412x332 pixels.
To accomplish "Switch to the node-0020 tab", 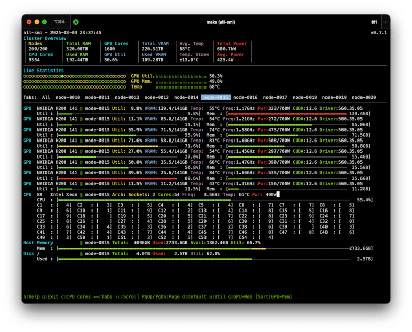I will 364,96.
